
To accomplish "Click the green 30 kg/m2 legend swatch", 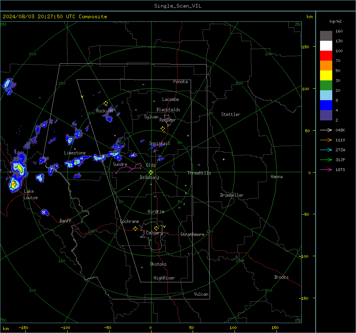I will pos(326,86).
